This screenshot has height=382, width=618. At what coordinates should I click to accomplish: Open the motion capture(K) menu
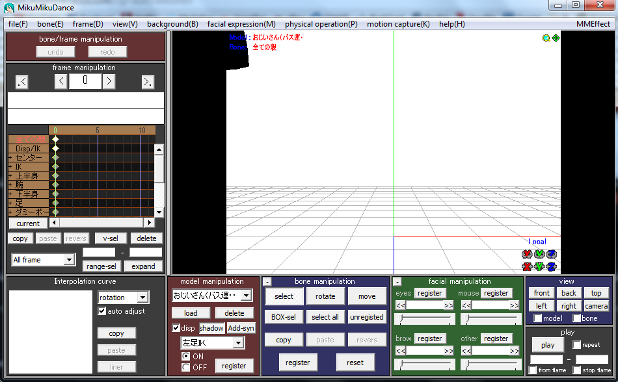398,24
